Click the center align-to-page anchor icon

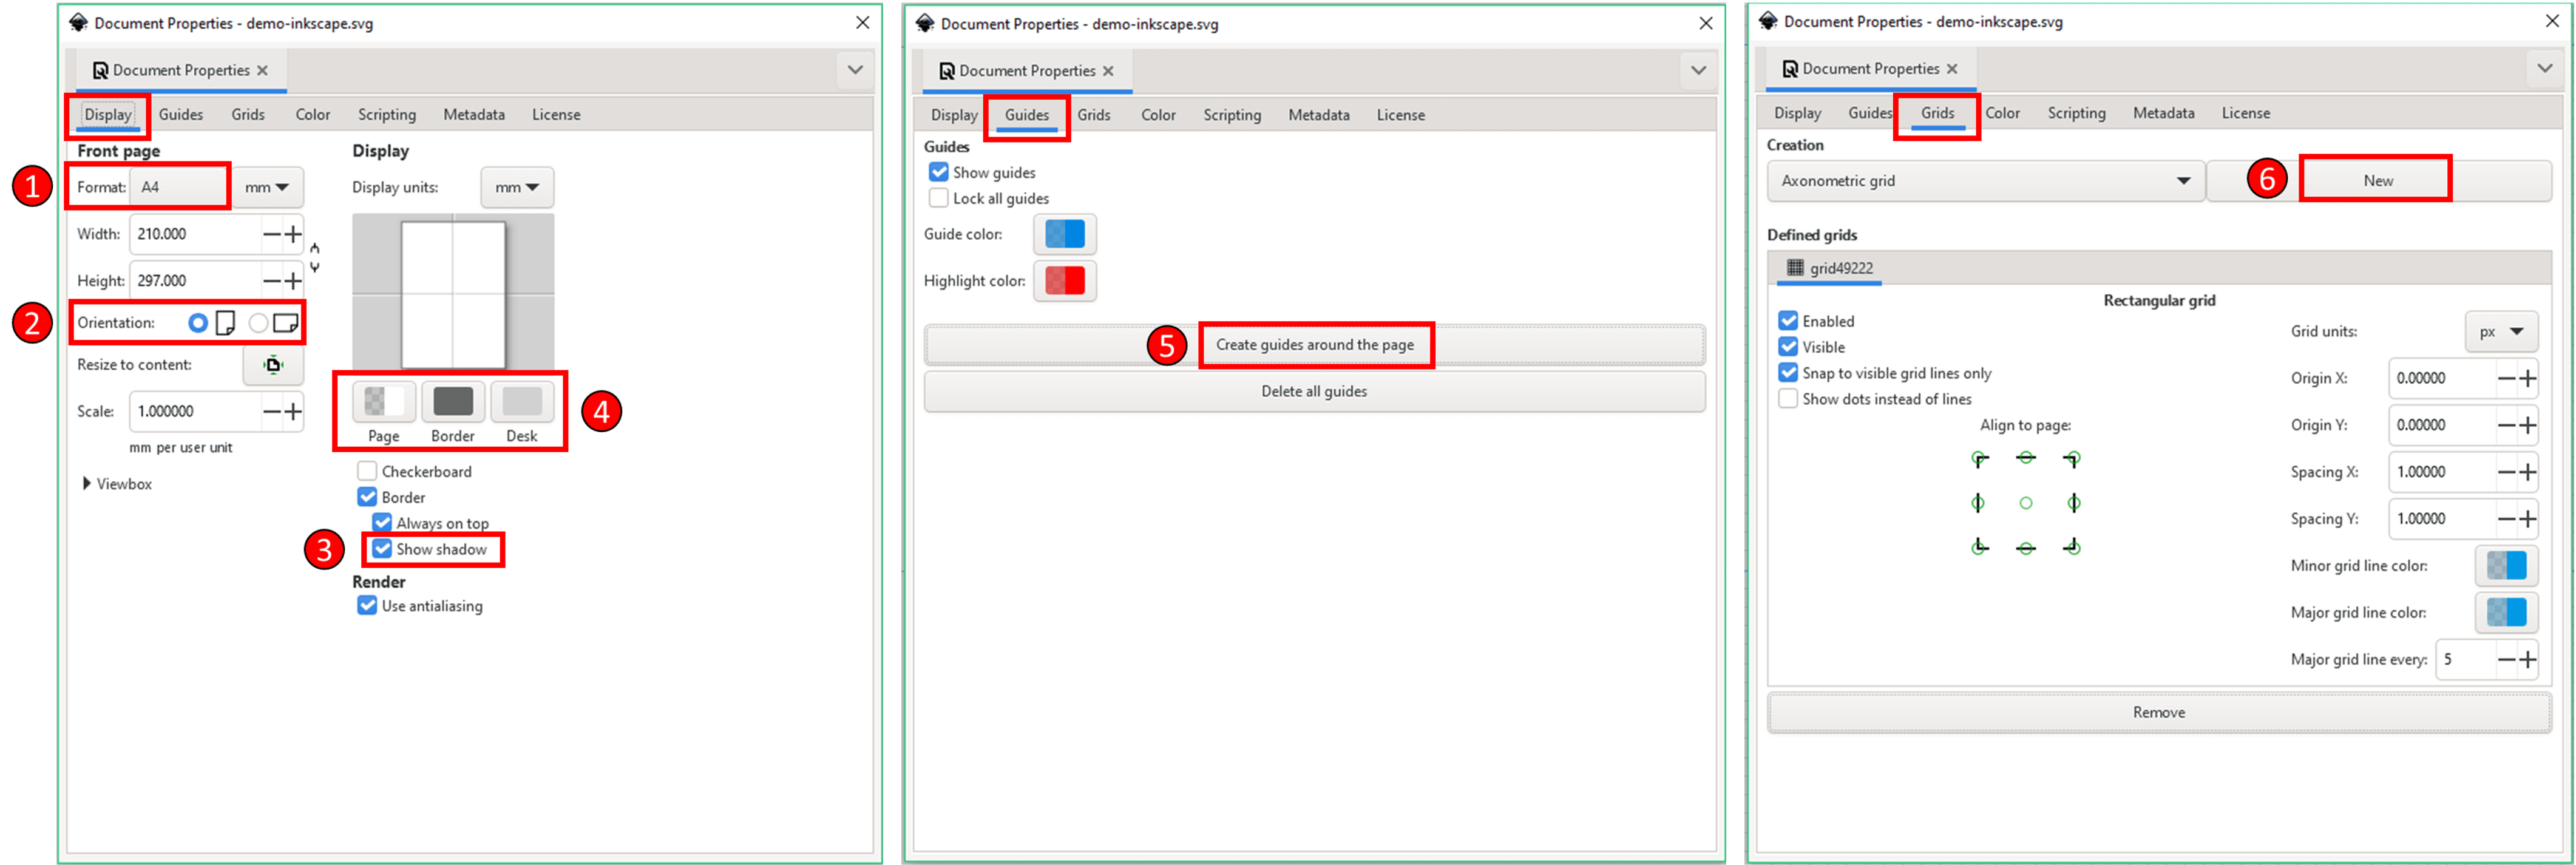2026,502
